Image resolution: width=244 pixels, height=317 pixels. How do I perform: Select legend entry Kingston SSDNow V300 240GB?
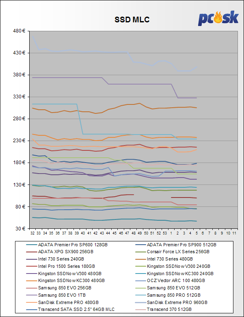tap(173, 266)
